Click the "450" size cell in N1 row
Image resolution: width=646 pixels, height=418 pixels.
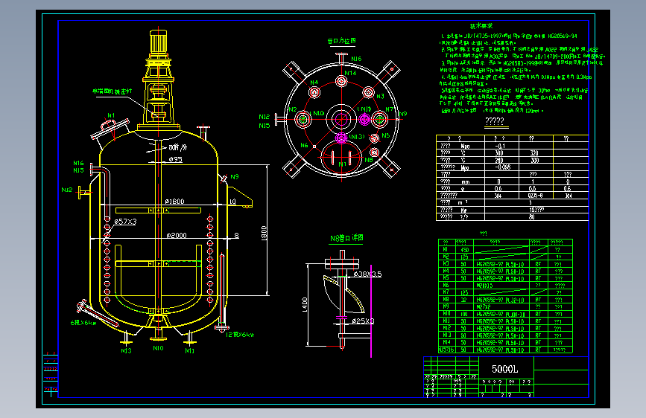(x=464, y=250)
